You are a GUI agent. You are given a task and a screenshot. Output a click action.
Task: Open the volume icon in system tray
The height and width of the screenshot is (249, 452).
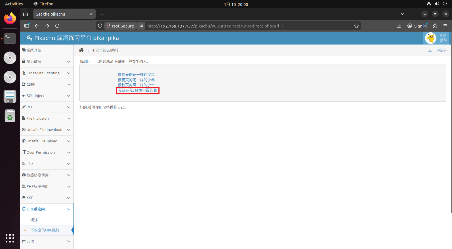pyautogui.click(x=437, y=4)
